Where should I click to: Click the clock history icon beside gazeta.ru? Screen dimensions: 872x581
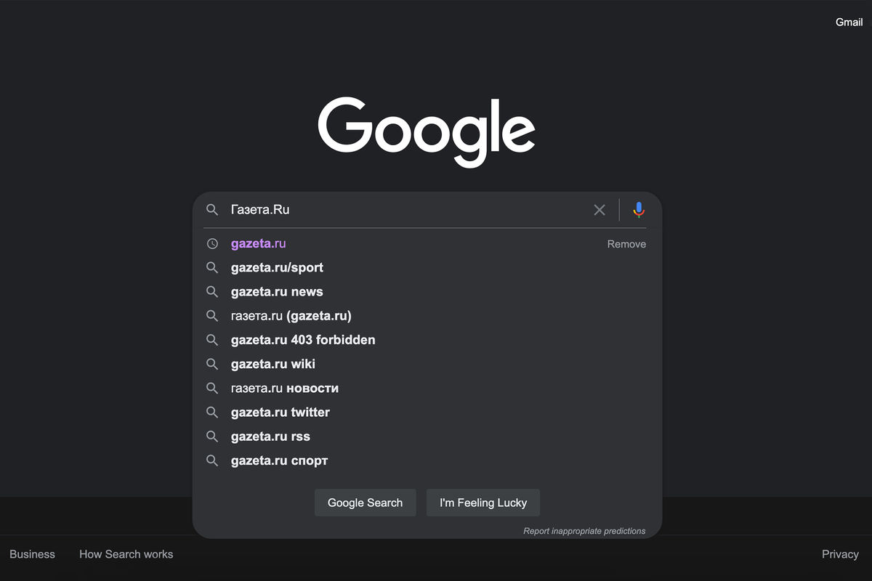pos(212,244)
